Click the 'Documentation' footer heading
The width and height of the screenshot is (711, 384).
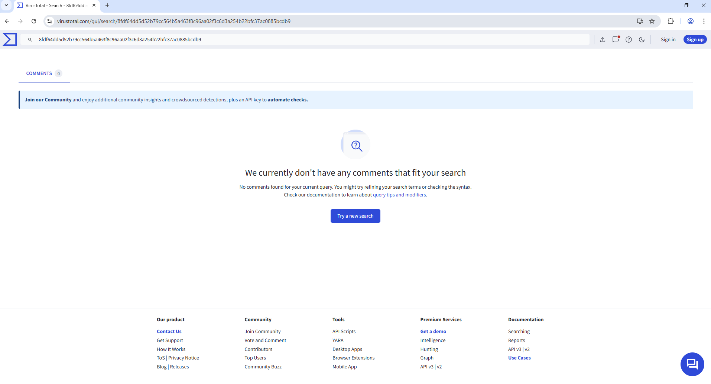click(x=526, y=320)
